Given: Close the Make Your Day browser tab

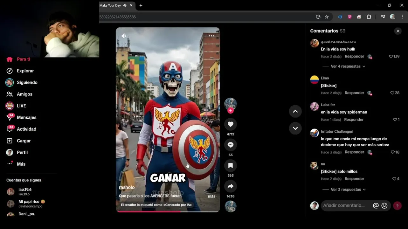Looking at the screenshot, I should [131, 5].
